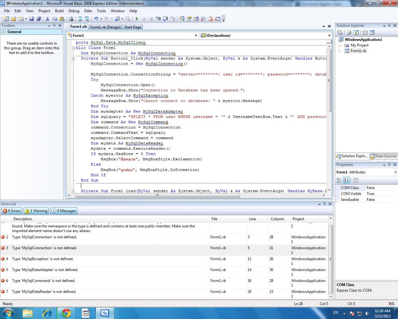
Task: Click View Designer icon in Solution Explorer
Action: [x=372, y=33]
